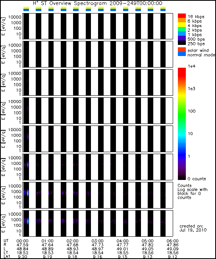Image resolution: width=216 pixels, height=259 pixels.
Task: Click the LT value 18.52
Action: tap(23, 253)
